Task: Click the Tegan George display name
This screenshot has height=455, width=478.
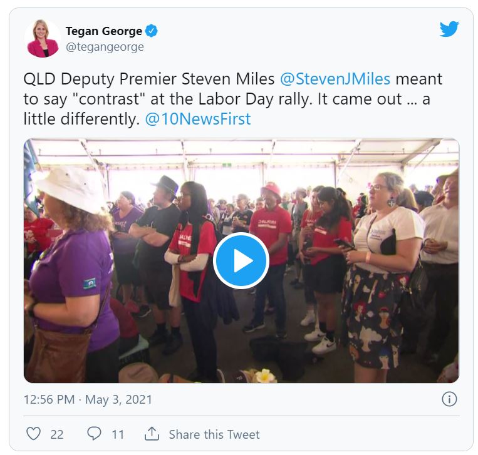Action: click(x=103, y=31)
